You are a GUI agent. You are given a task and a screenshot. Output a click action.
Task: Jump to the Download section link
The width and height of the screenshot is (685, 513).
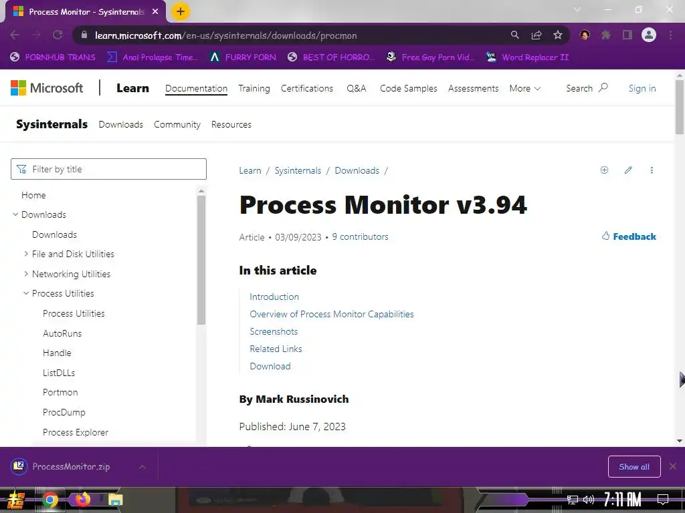coord(270,367)
